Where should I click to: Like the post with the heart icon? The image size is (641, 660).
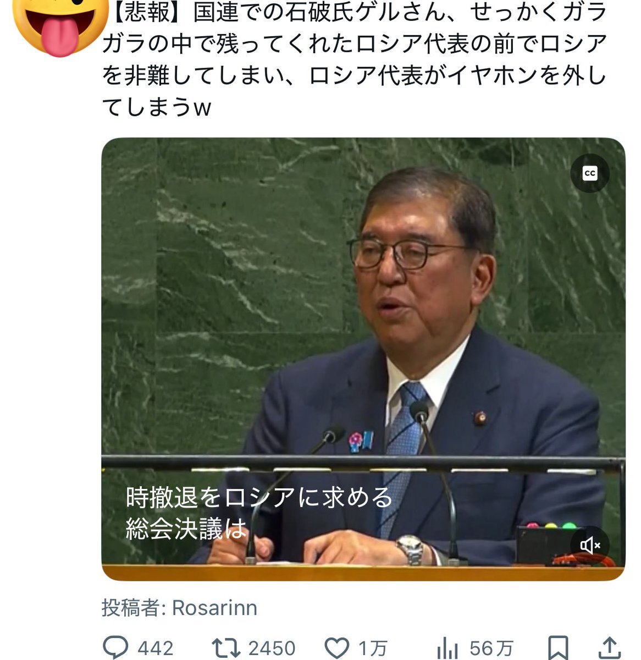(x=337, y=647)
